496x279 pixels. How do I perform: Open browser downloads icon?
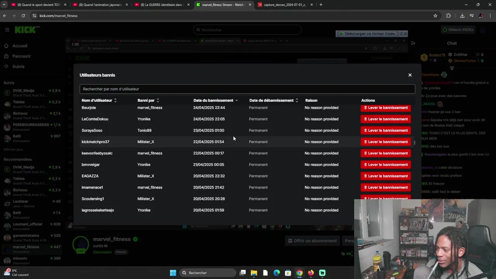tap(462, 16)
